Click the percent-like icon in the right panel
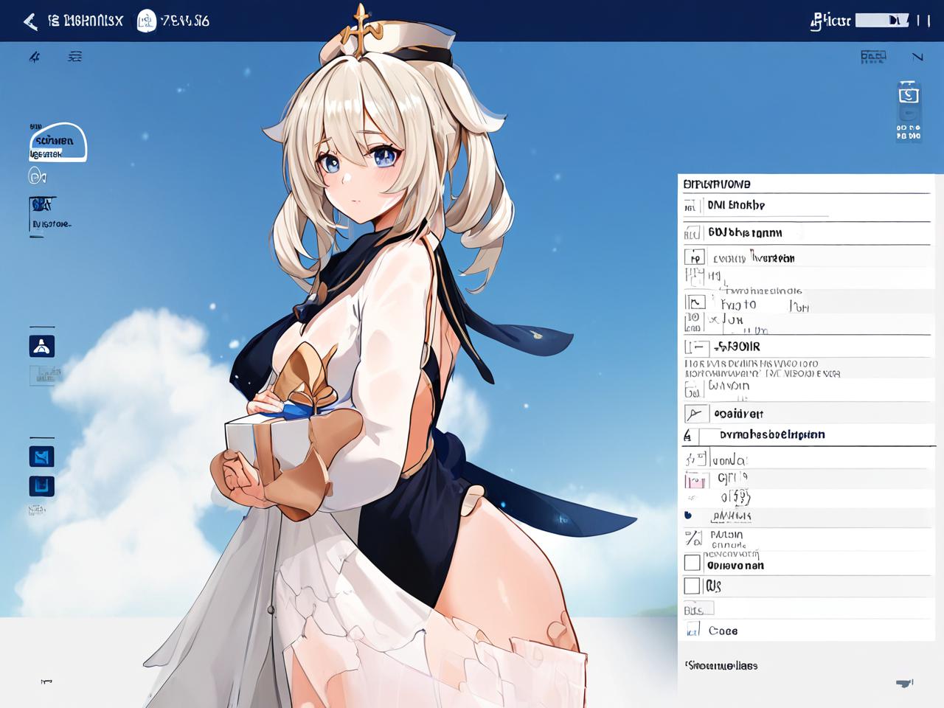The width and height of the screenshot is (944, 708). [693, 538]
